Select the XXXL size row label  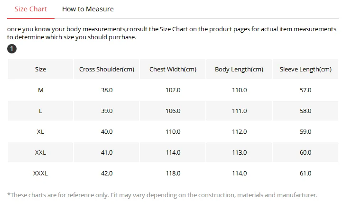point(40,174)
